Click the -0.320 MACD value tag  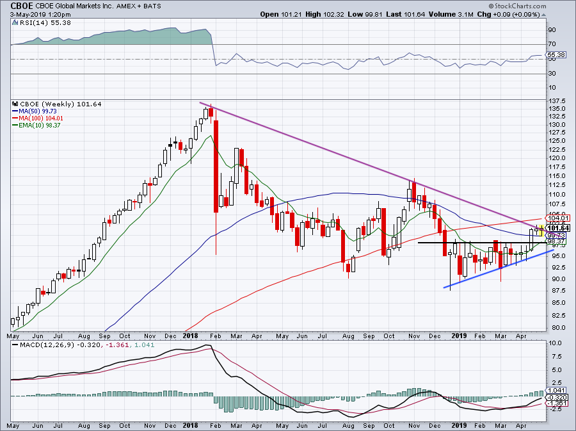tap(557, 397)
